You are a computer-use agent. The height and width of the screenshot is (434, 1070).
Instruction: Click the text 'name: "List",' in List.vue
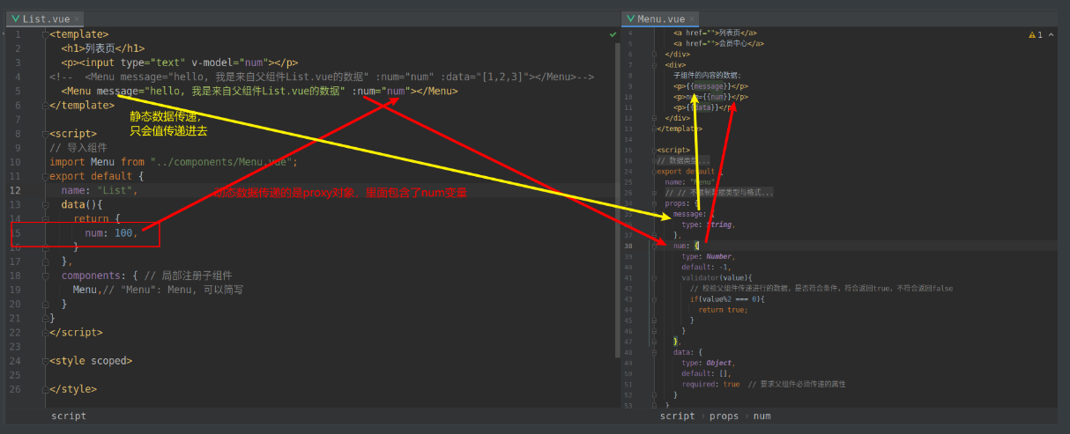(x=100, y=190)
